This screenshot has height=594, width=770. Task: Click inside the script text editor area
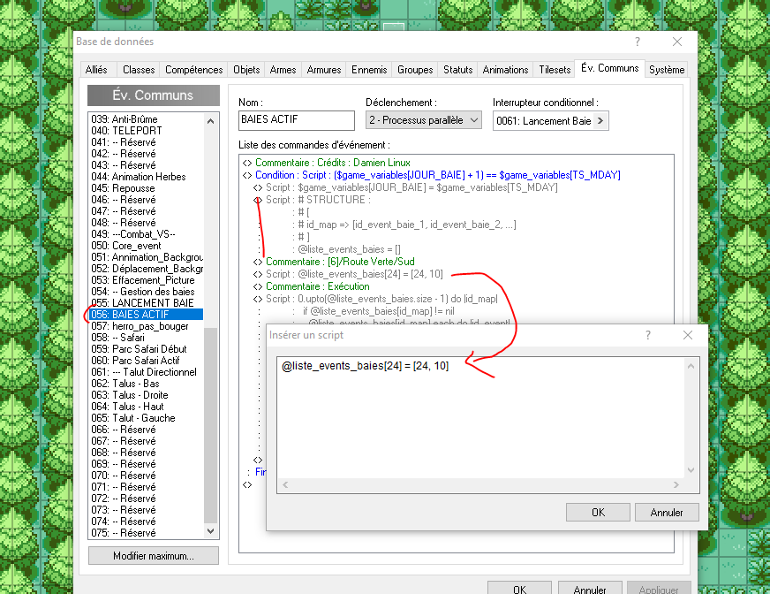480,418
